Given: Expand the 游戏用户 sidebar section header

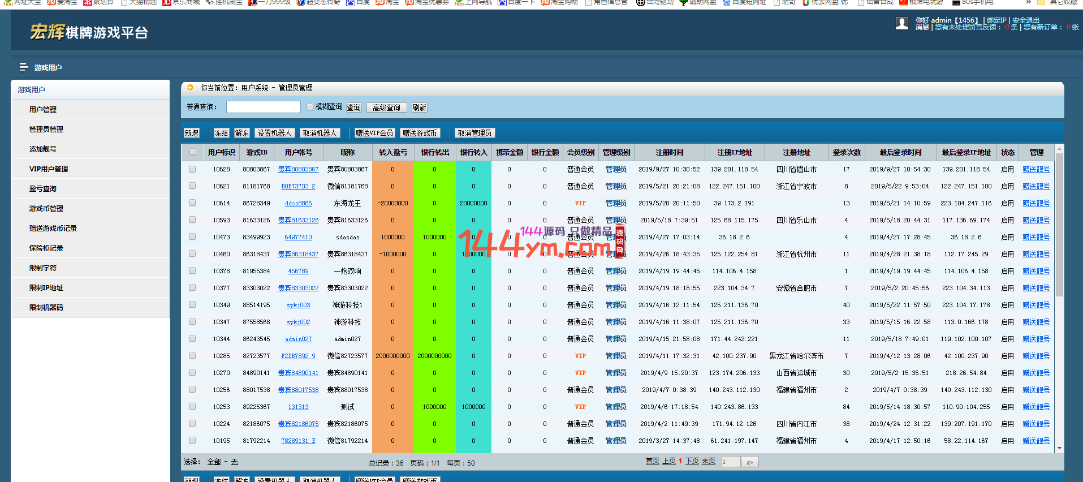Looking at the screenshot, I should click(x=32, y=89).
